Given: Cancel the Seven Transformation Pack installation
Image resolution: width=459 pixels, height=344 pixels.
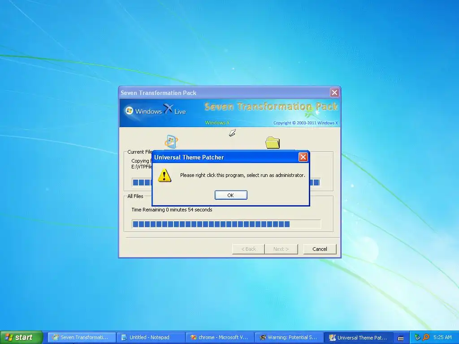Looking at the screenshot, I should 320,249.
